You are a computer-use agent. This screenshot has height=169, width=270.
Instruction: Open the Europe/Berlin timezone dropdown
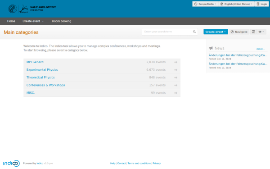coord(205,4)
